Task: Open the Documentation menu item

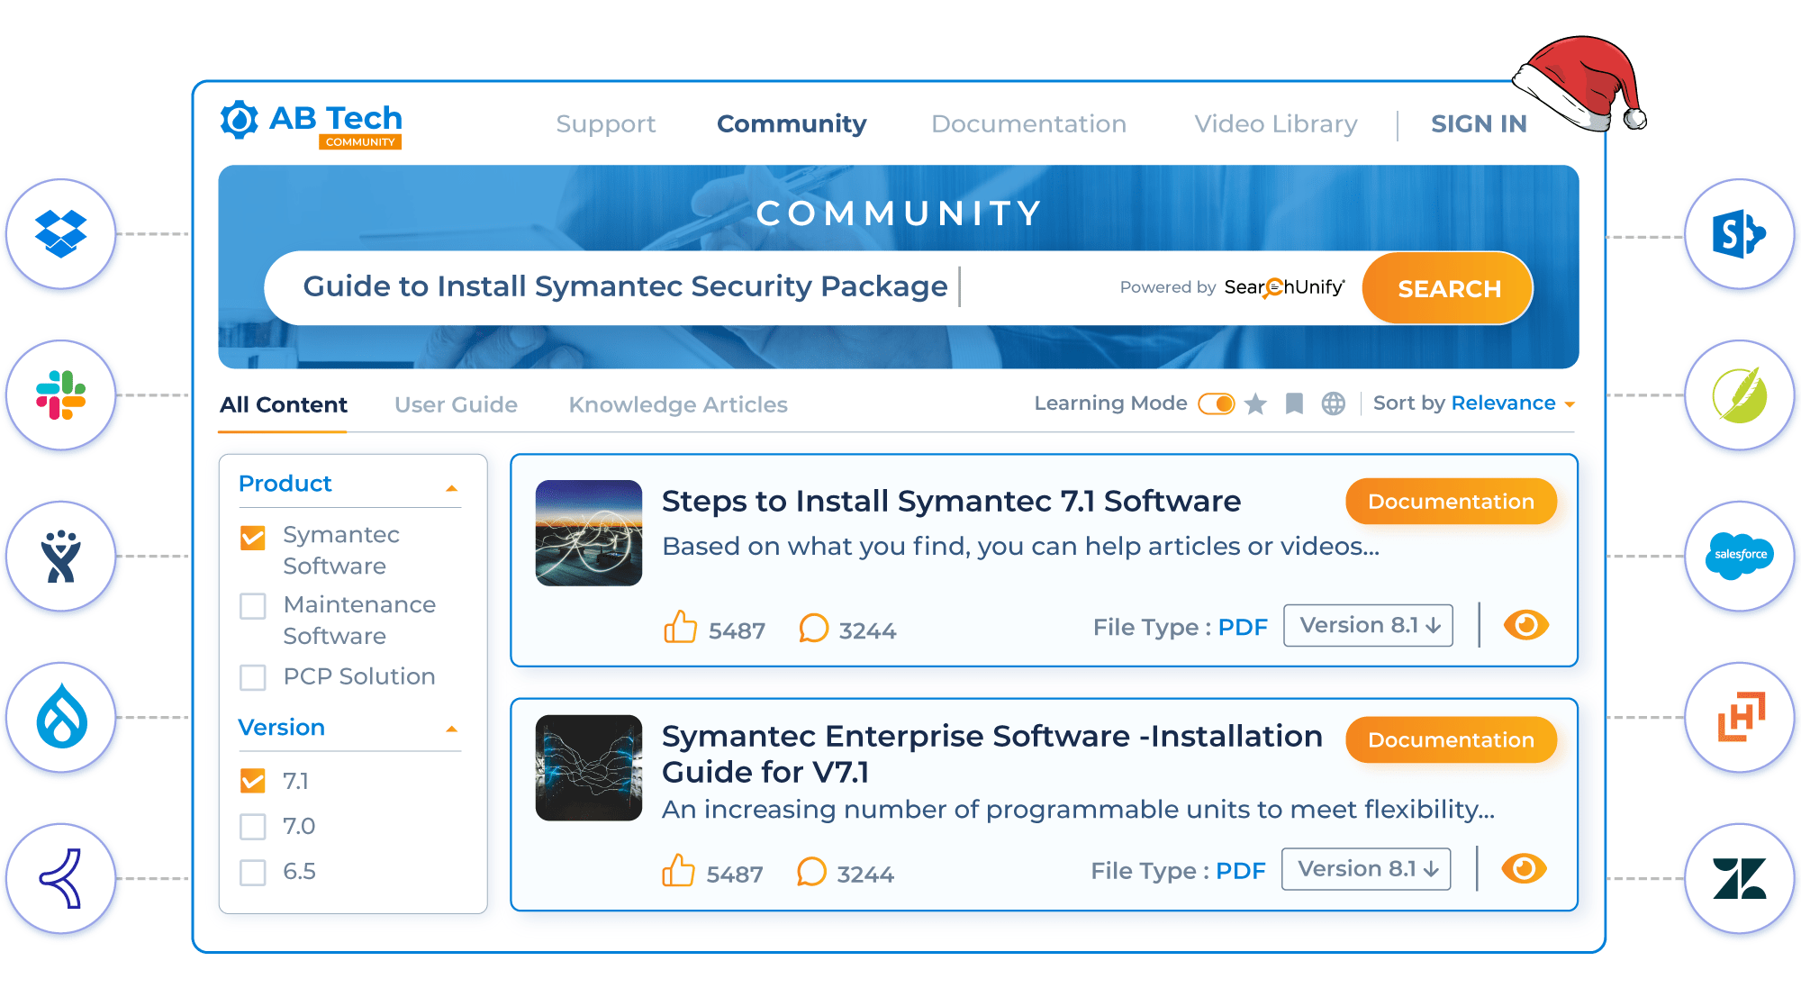Action: point(1029,124)
